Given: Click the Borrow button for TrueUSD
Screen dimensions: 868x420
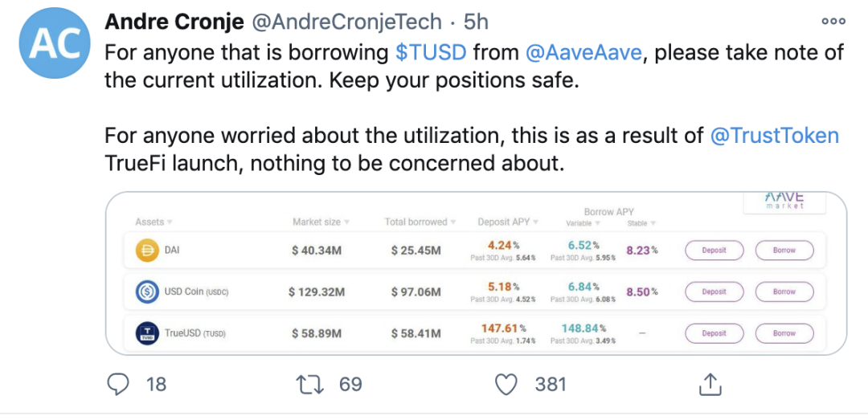Looking at the screenshot, I should pos(784,333).
